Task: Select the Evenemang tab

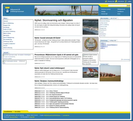Action: coord(104,41)
